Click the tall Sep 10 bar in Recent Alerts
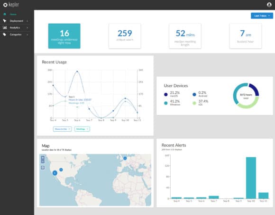Screen dimensions: 275x215 (251, 178)
